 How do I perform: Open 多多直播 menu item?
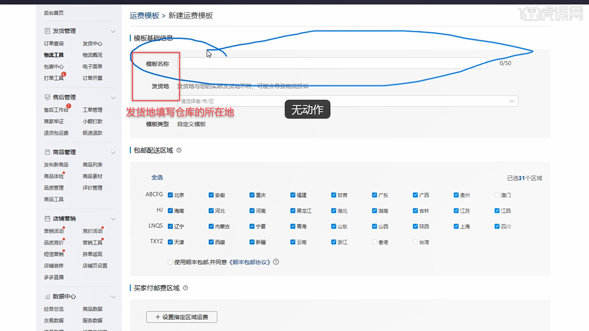coord(54,277)
